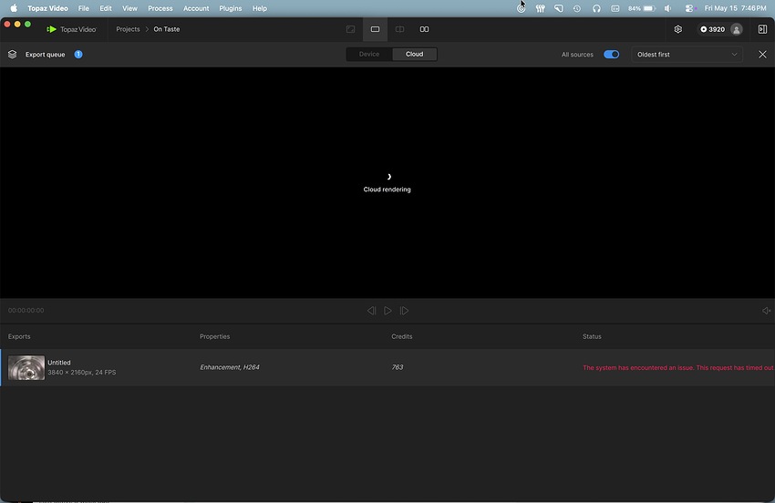Click the 3920 credits balance
This screenshot has width=775, height=503.
pyautogui.click(x=712, y=29)
